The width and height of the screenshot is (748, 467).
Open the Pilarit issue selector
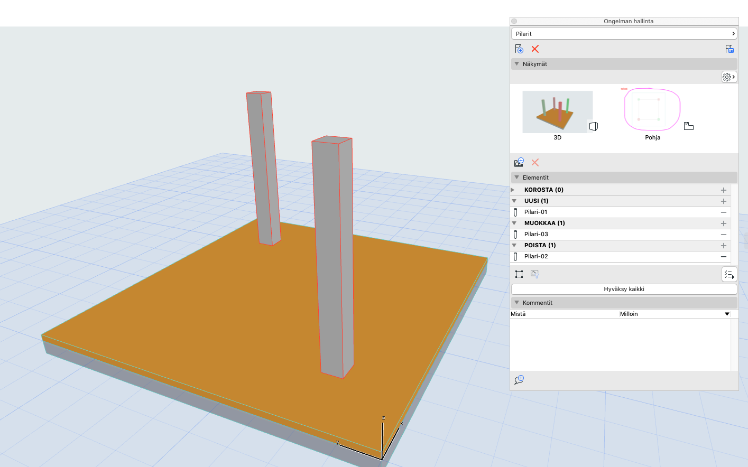tap(624, 33)
